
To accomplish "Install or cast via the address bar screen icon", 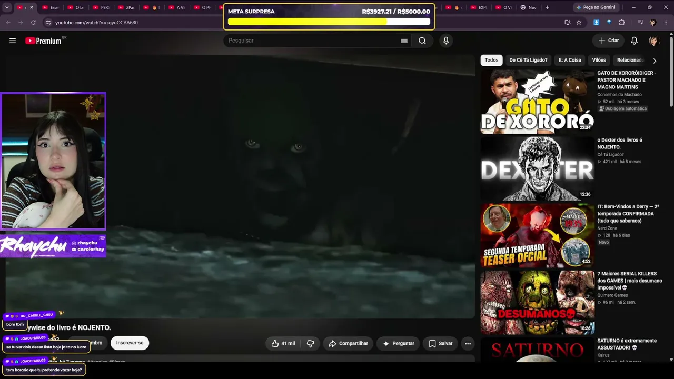I will pyautogui.click(x=567, y=23).
